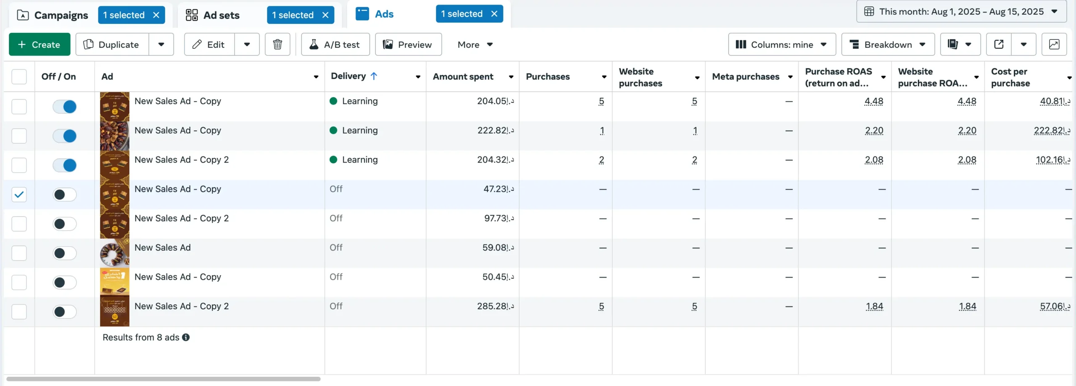Click info icon beside Results from 8 ads
Viewport: 1076px width, 386px height.
pyautogui.click(x=186, y=337)
